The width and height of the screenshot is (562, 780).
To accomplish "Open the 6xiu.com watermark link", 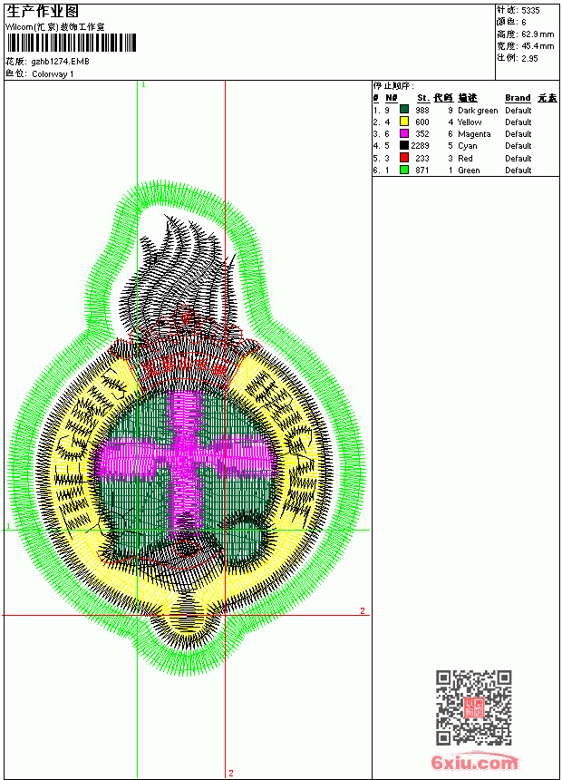I will pyautogui.click(x=474, y=762).
